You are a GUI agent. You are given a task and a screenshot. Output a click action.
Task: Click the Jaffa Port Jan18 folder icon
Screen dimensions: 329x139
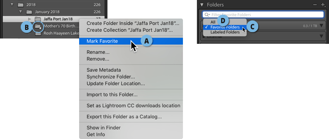[x=38, y=19]
